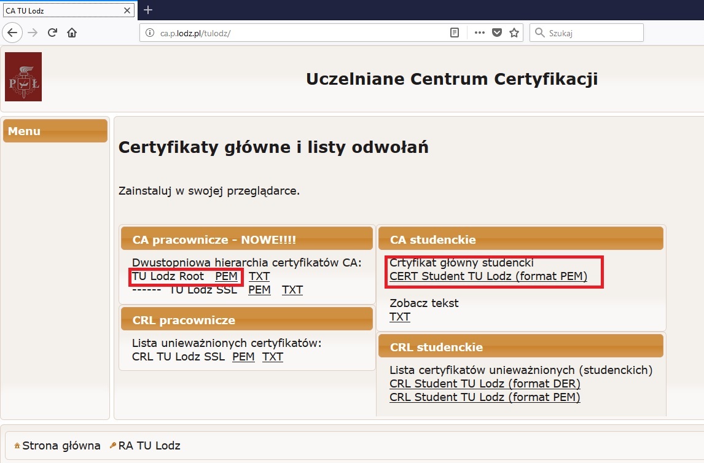The image size is (704, 463).
Task: Click text Zainstaluj w swojej przeglądarce
Action: click(x=209, y=191)
